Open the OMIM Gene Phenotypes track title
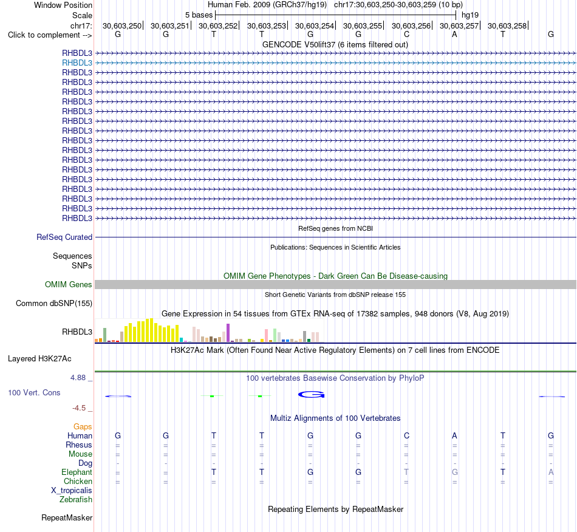 [x=335, y=276]
